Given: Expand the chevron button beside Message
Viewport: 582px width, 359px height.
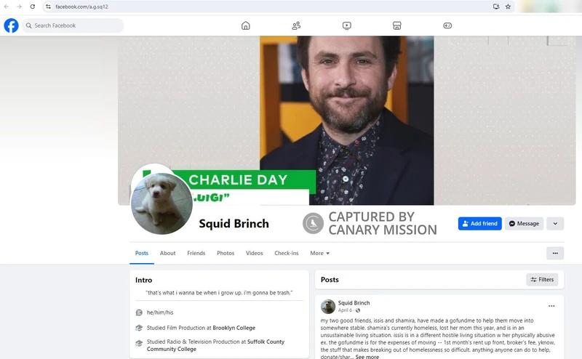Looking at the screenshot, I should click(x=555, y=224).
